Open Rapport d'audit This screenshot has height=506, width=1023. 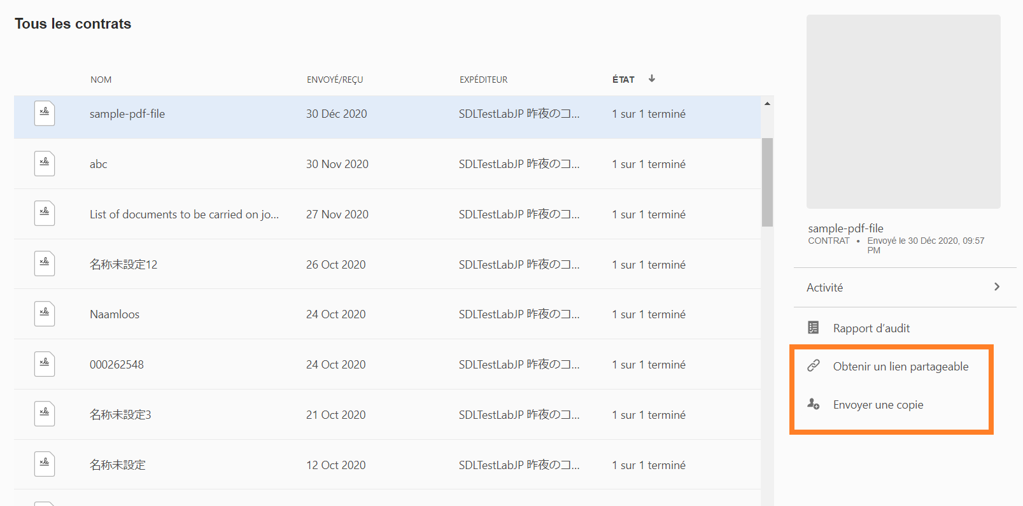pos(871,328)
